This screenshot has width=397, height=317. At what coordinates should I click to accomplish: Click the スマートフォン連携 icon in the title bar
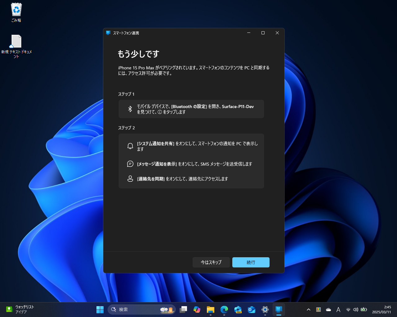tap(108, 33)
